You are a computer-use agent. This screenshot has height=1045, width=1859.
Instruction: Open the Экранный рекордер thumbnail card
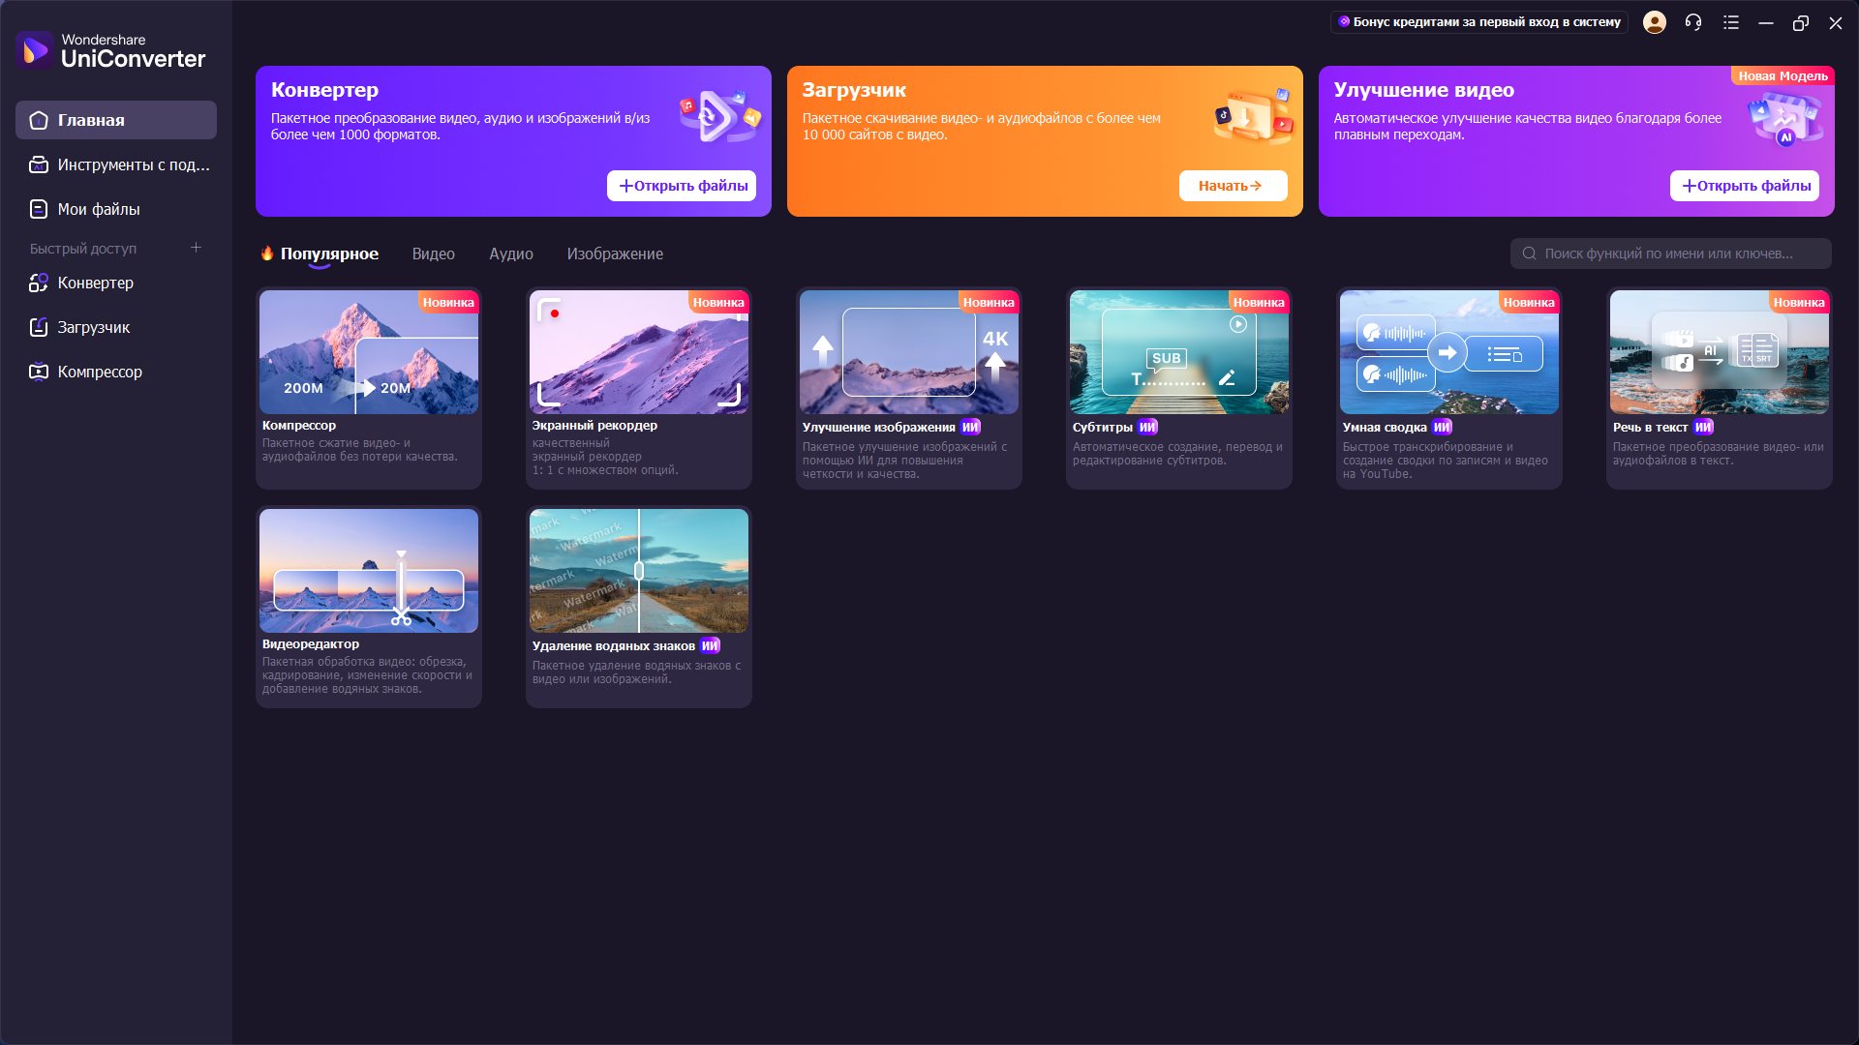[638, 353]
